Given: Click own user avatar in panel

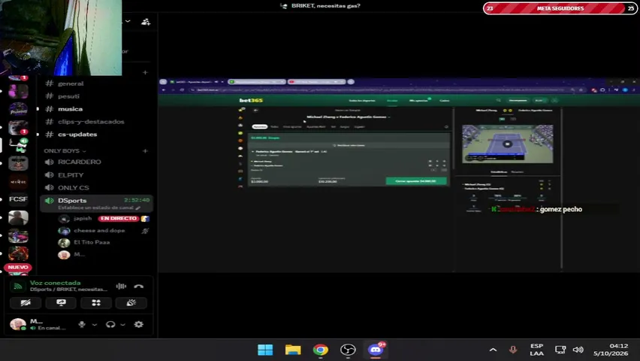Looking at the screenshot, I should [17, 324].
